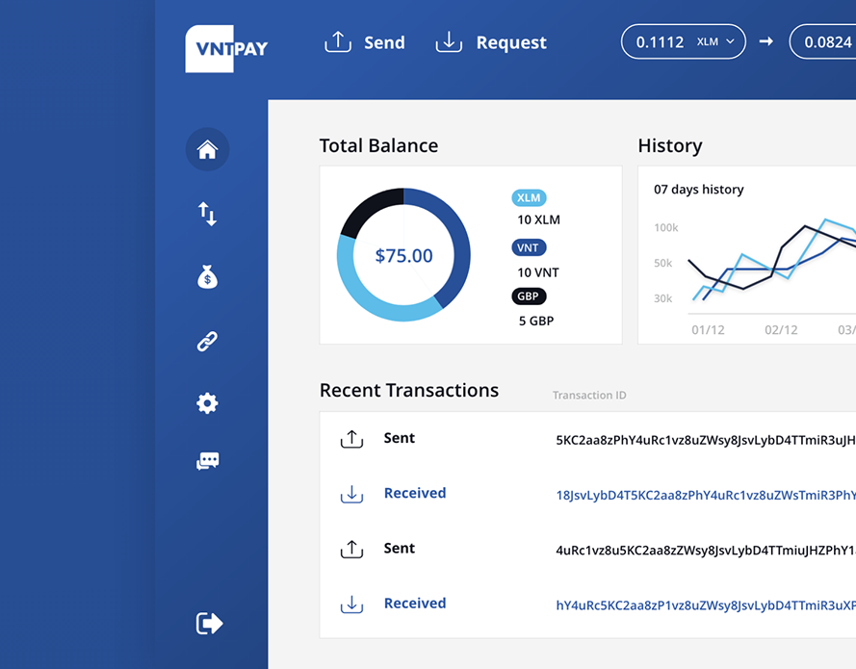Click the Request download icon in header
Image resolution: width=856 pixels, height=669 pixels.
(449, 42)
